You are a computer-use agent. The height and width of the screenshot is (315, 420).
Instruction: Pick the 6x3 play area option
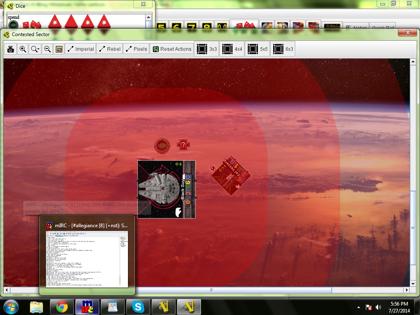pyautogui.click(x=283, y=49)
